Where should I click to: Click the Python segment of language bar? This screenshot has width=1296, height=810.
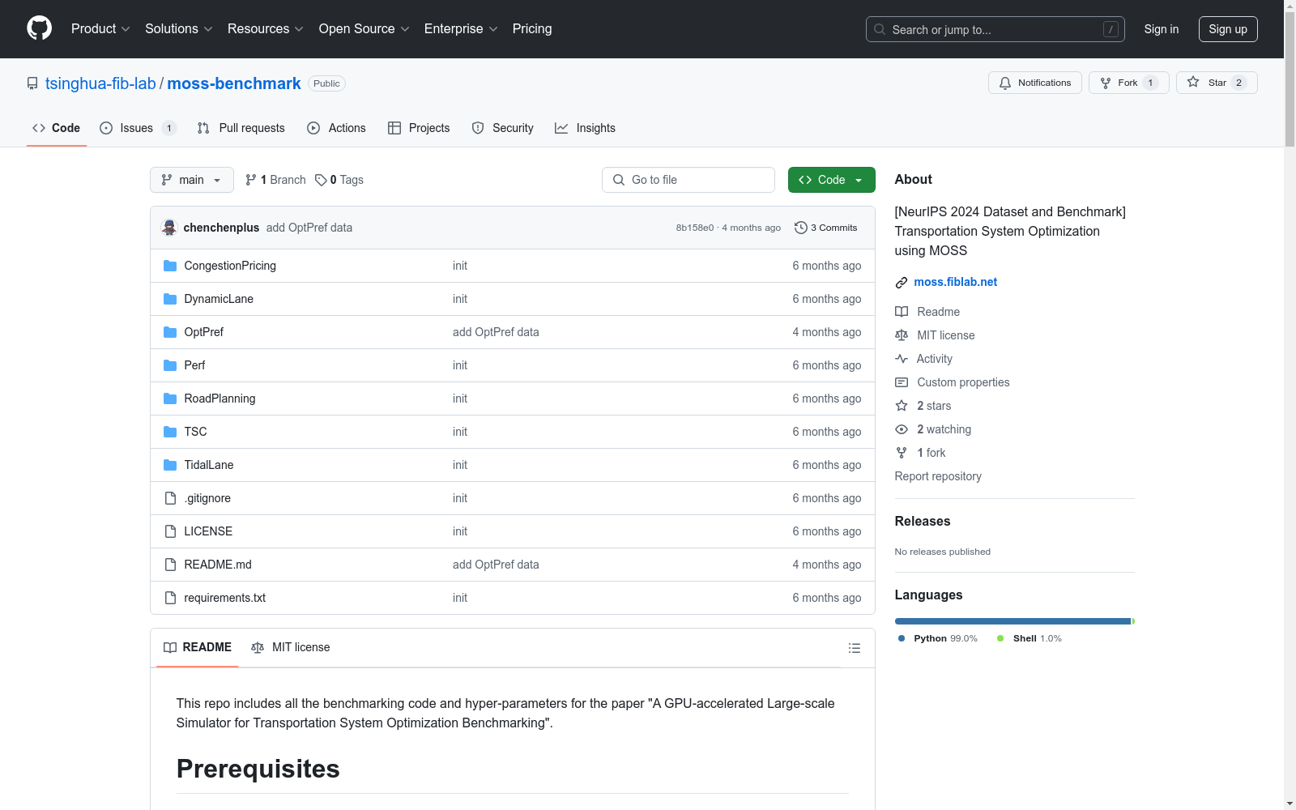[1013, 621]
